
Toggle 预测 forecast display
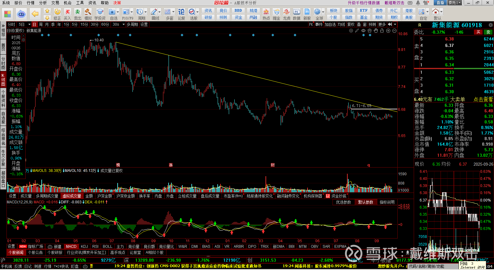372,24
